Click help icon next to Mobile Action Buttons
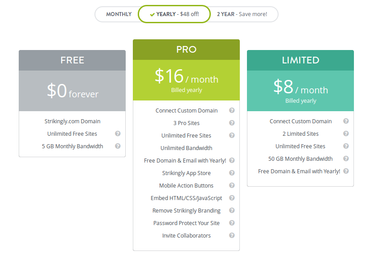378x259 pixels. click(x=232, y=186)
